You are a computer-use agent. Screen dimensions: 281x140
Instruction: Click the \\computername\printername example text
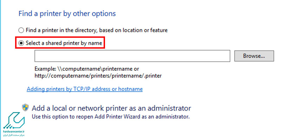coord(98,69)
